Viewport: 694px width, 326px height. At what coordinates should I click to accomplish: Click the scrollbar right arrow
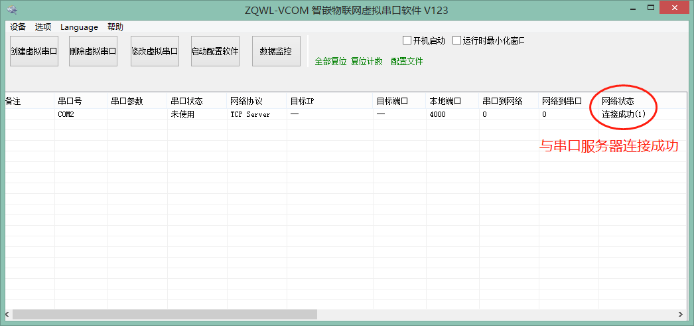pos(681,315)
